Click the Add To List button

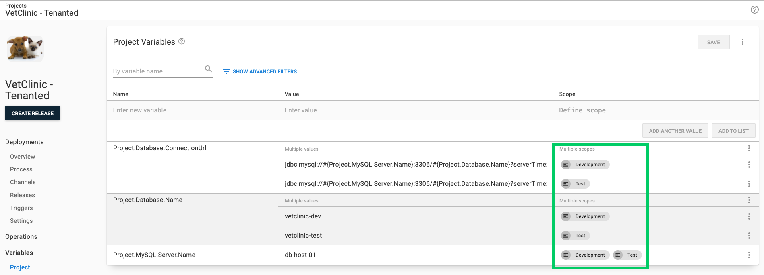click(x=733, y=131)
